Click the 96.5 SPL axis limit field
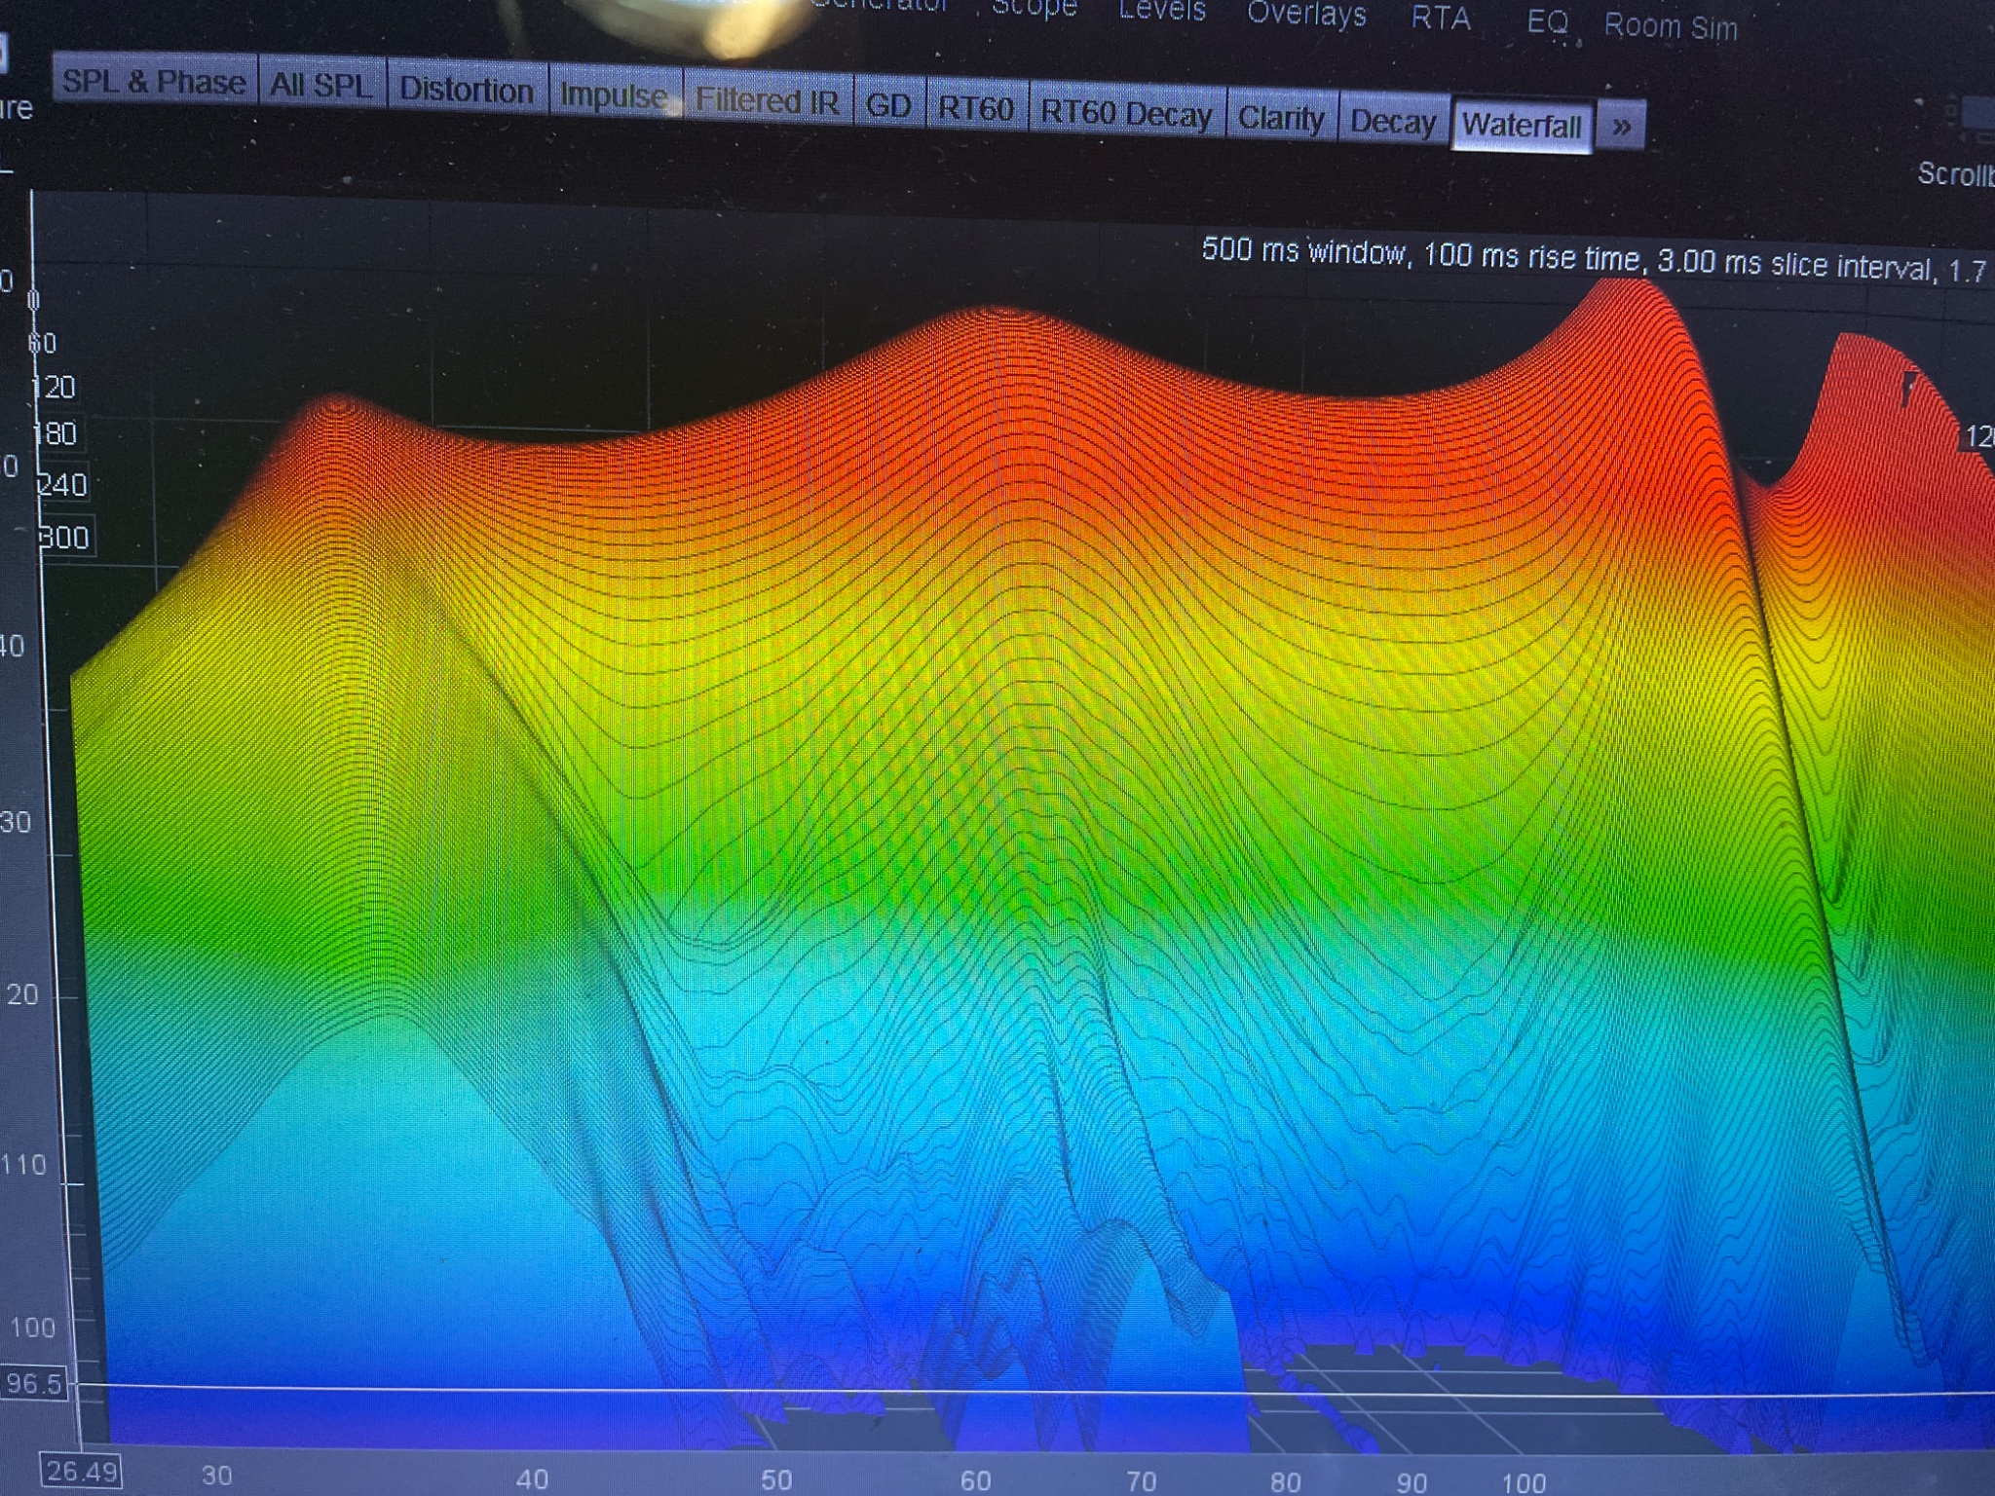 33,1383
